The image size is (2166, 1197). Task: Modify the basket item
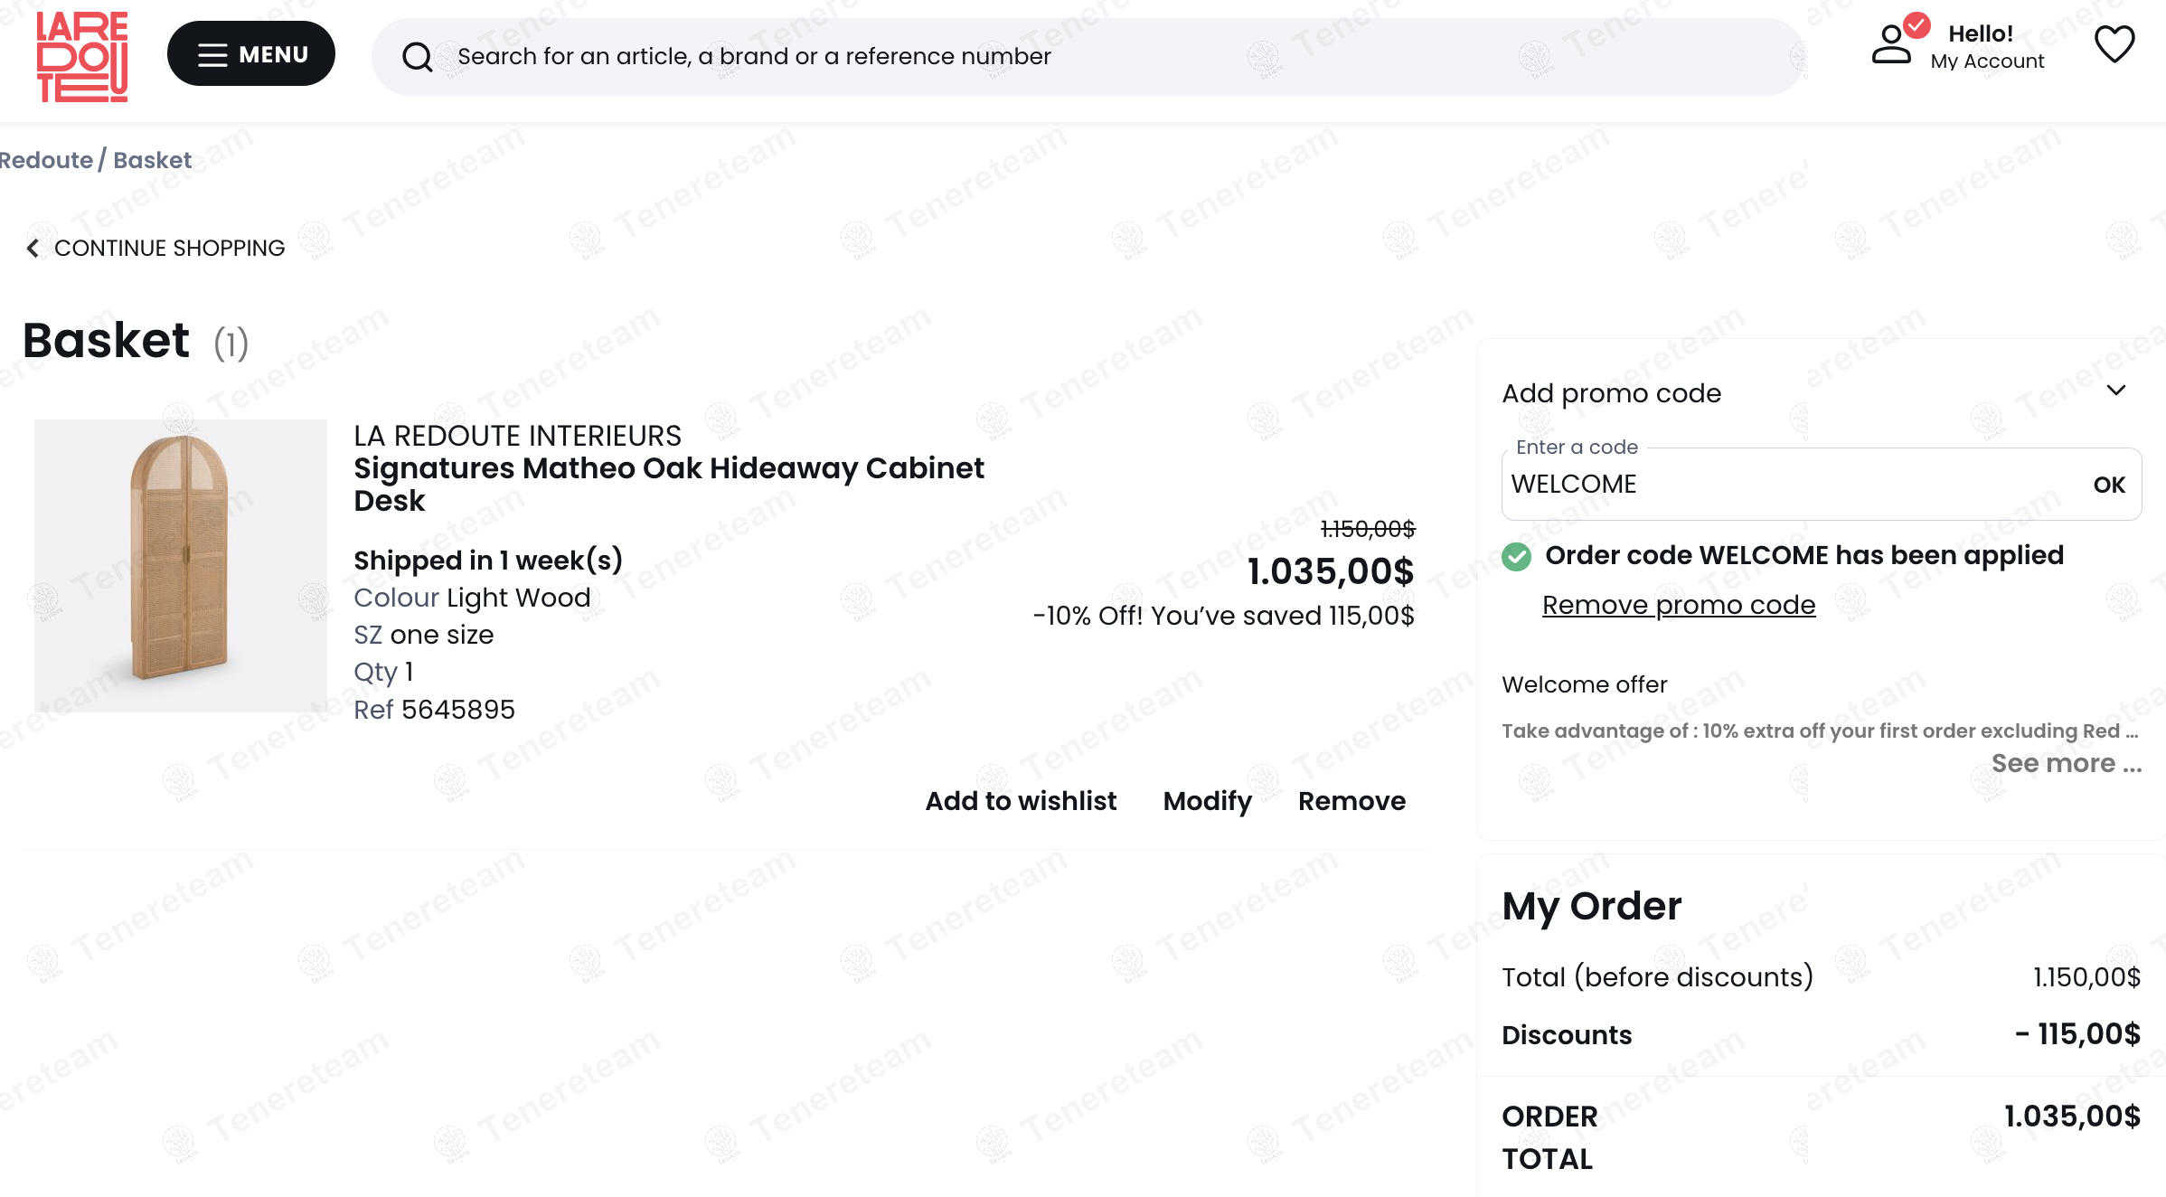[x=1207, y=801]
